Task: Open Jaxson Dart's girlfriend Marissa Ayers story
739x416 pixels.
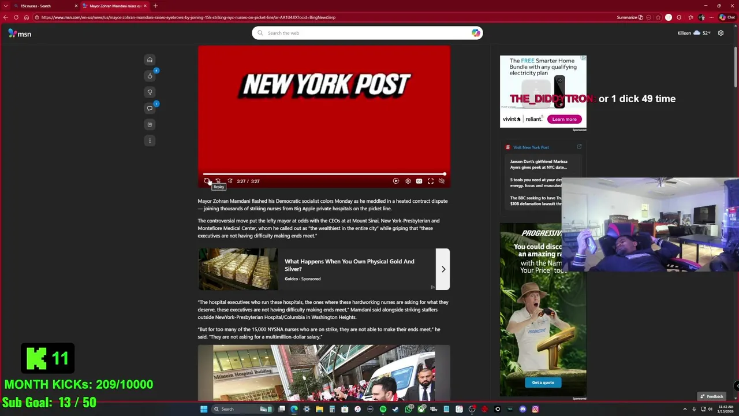Action: coord(539,165)
